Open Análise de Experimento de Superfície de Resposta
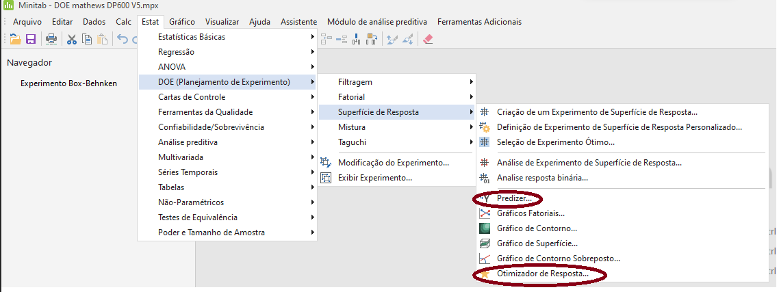 (589, 163)
